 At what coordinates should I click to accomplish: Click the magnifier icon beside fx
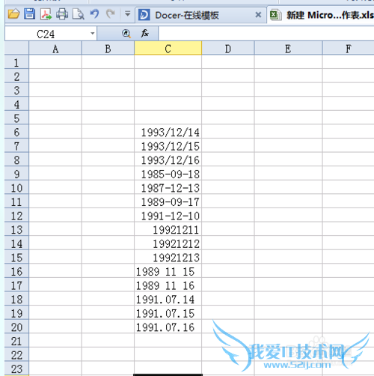coord(126,34)
